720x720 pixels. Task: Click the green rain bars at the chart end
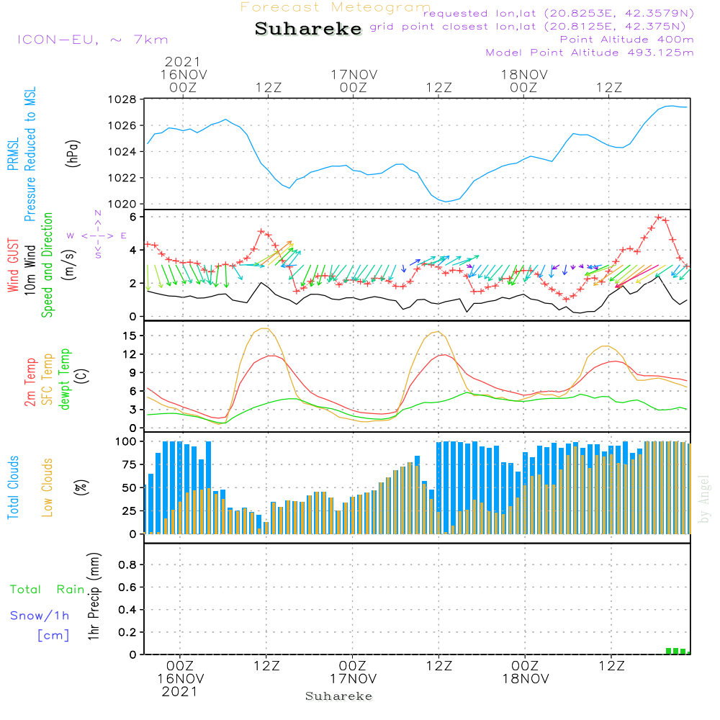(678, 651)
